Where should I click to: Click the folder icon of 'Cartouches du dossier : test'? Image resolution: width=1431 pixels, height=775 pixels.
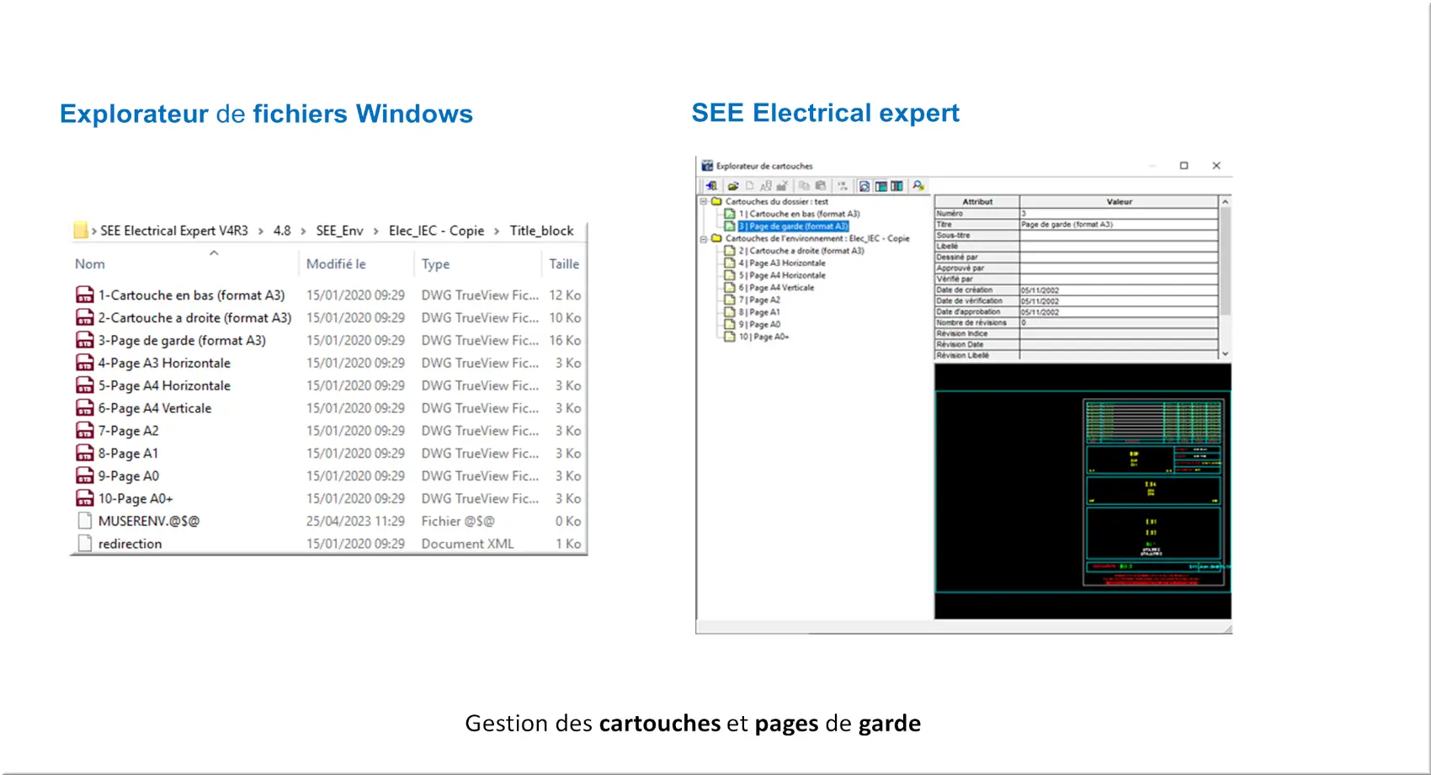[716, 202]
